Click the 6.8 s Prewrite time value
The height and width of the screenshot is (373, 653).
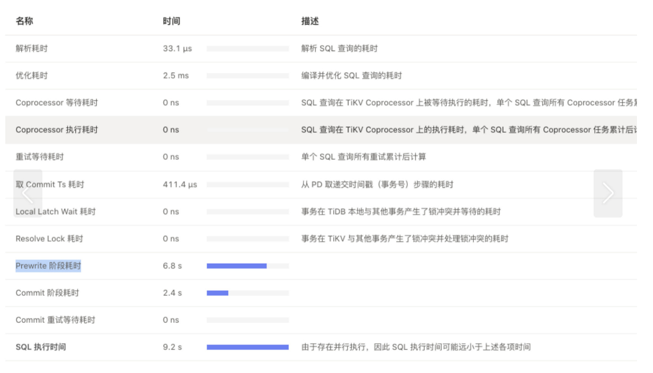point(172,266)
